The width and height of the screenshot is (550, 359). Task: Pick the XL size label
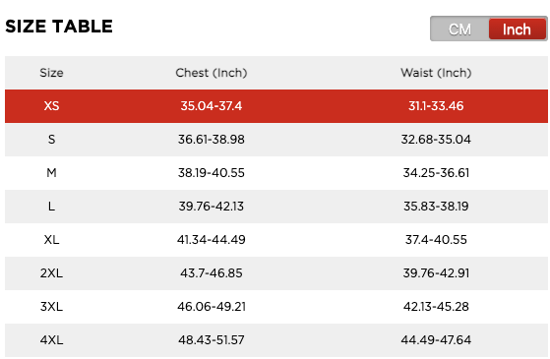(51, 240)
